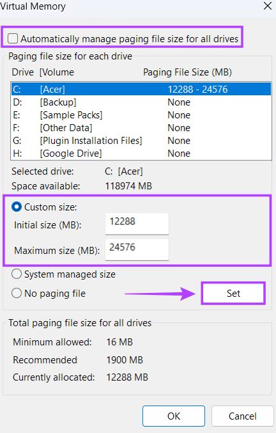
Task: Focus the Initial size (MB) field
Action: (x=137, y=223)
